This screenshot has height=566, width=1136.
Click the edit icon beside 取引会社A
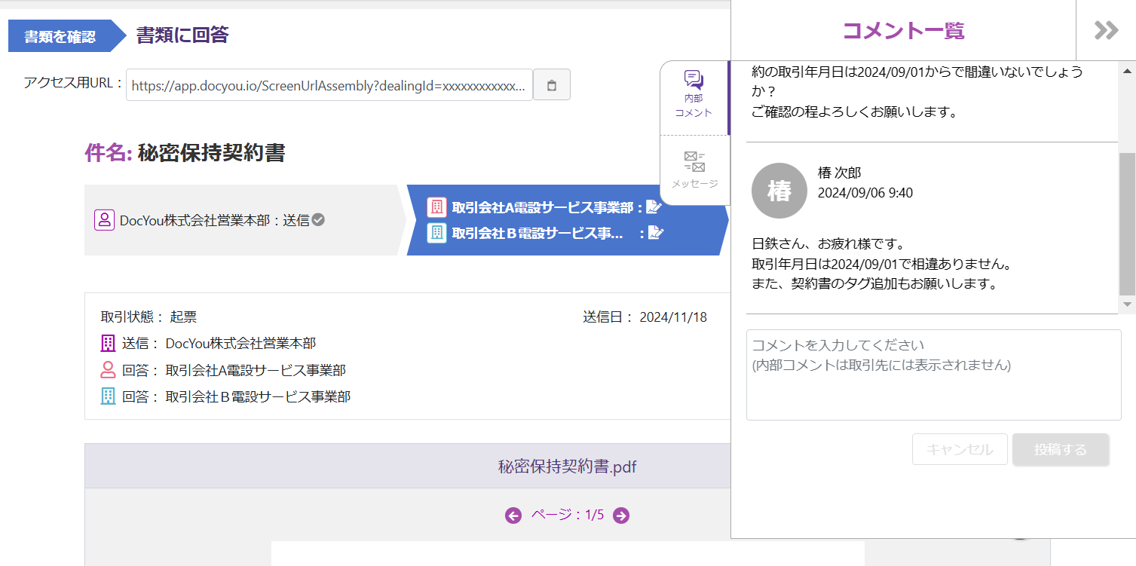[654, 207]
